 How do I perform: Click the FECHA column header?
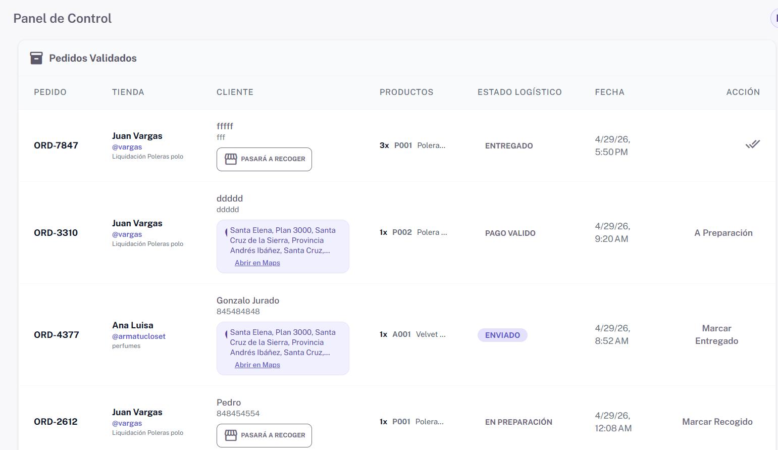609,92
